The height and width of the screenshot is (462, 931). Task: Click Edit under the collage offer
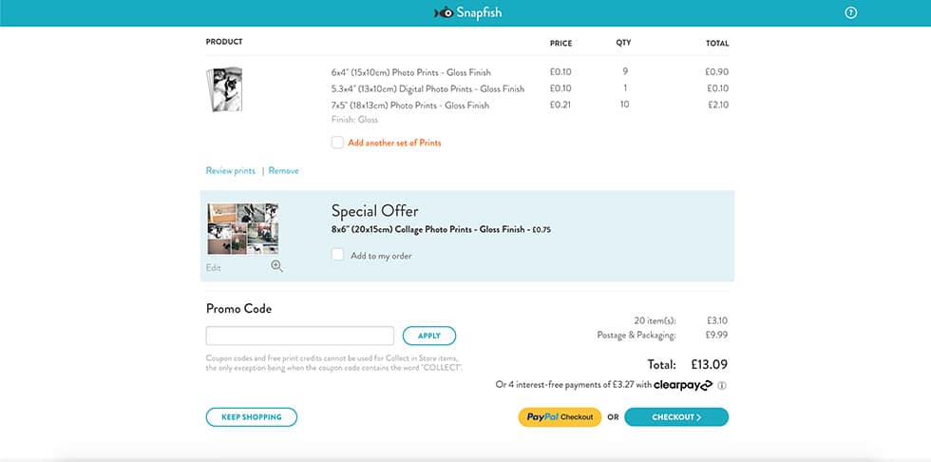tap(214, 268)
